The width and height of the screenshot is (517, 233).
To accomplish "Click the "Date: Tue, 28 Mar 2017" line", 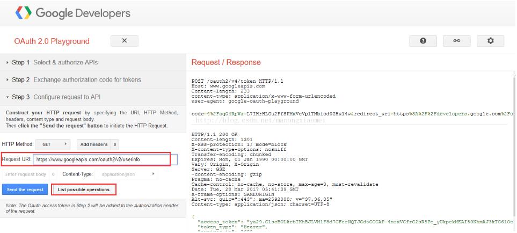I will coord(245,190).
